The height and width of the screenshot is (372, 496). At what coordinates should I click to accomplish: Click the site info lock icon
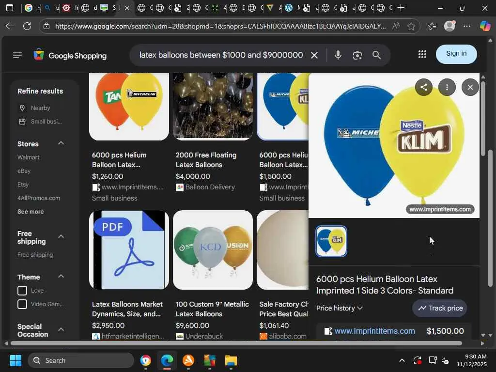click(x=46, y=26)
